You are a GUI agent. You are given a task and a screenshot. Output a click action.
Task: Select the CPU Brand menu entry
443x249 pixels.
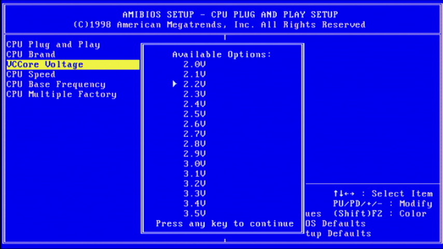point(31,54)
